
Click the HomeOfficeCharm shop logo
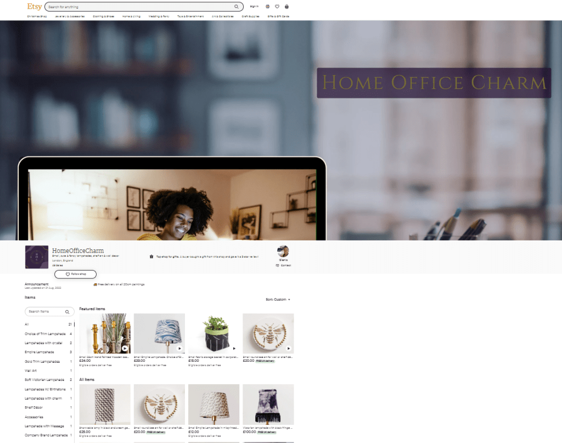pos(36,257)
